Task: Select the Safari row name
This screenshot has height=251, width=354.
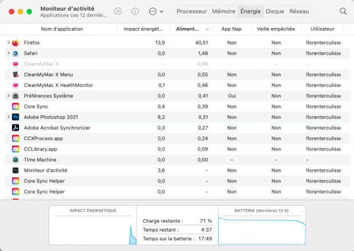Action: click(31, 53)
